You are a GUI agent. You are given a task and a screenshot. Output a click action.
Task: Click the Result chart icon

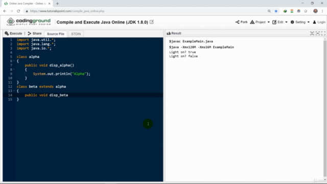click(x=169, y=33)
